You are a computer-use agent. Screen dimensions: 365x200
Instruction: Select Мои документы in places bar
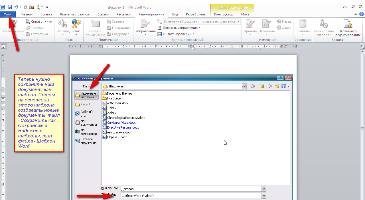click(87, 123)
